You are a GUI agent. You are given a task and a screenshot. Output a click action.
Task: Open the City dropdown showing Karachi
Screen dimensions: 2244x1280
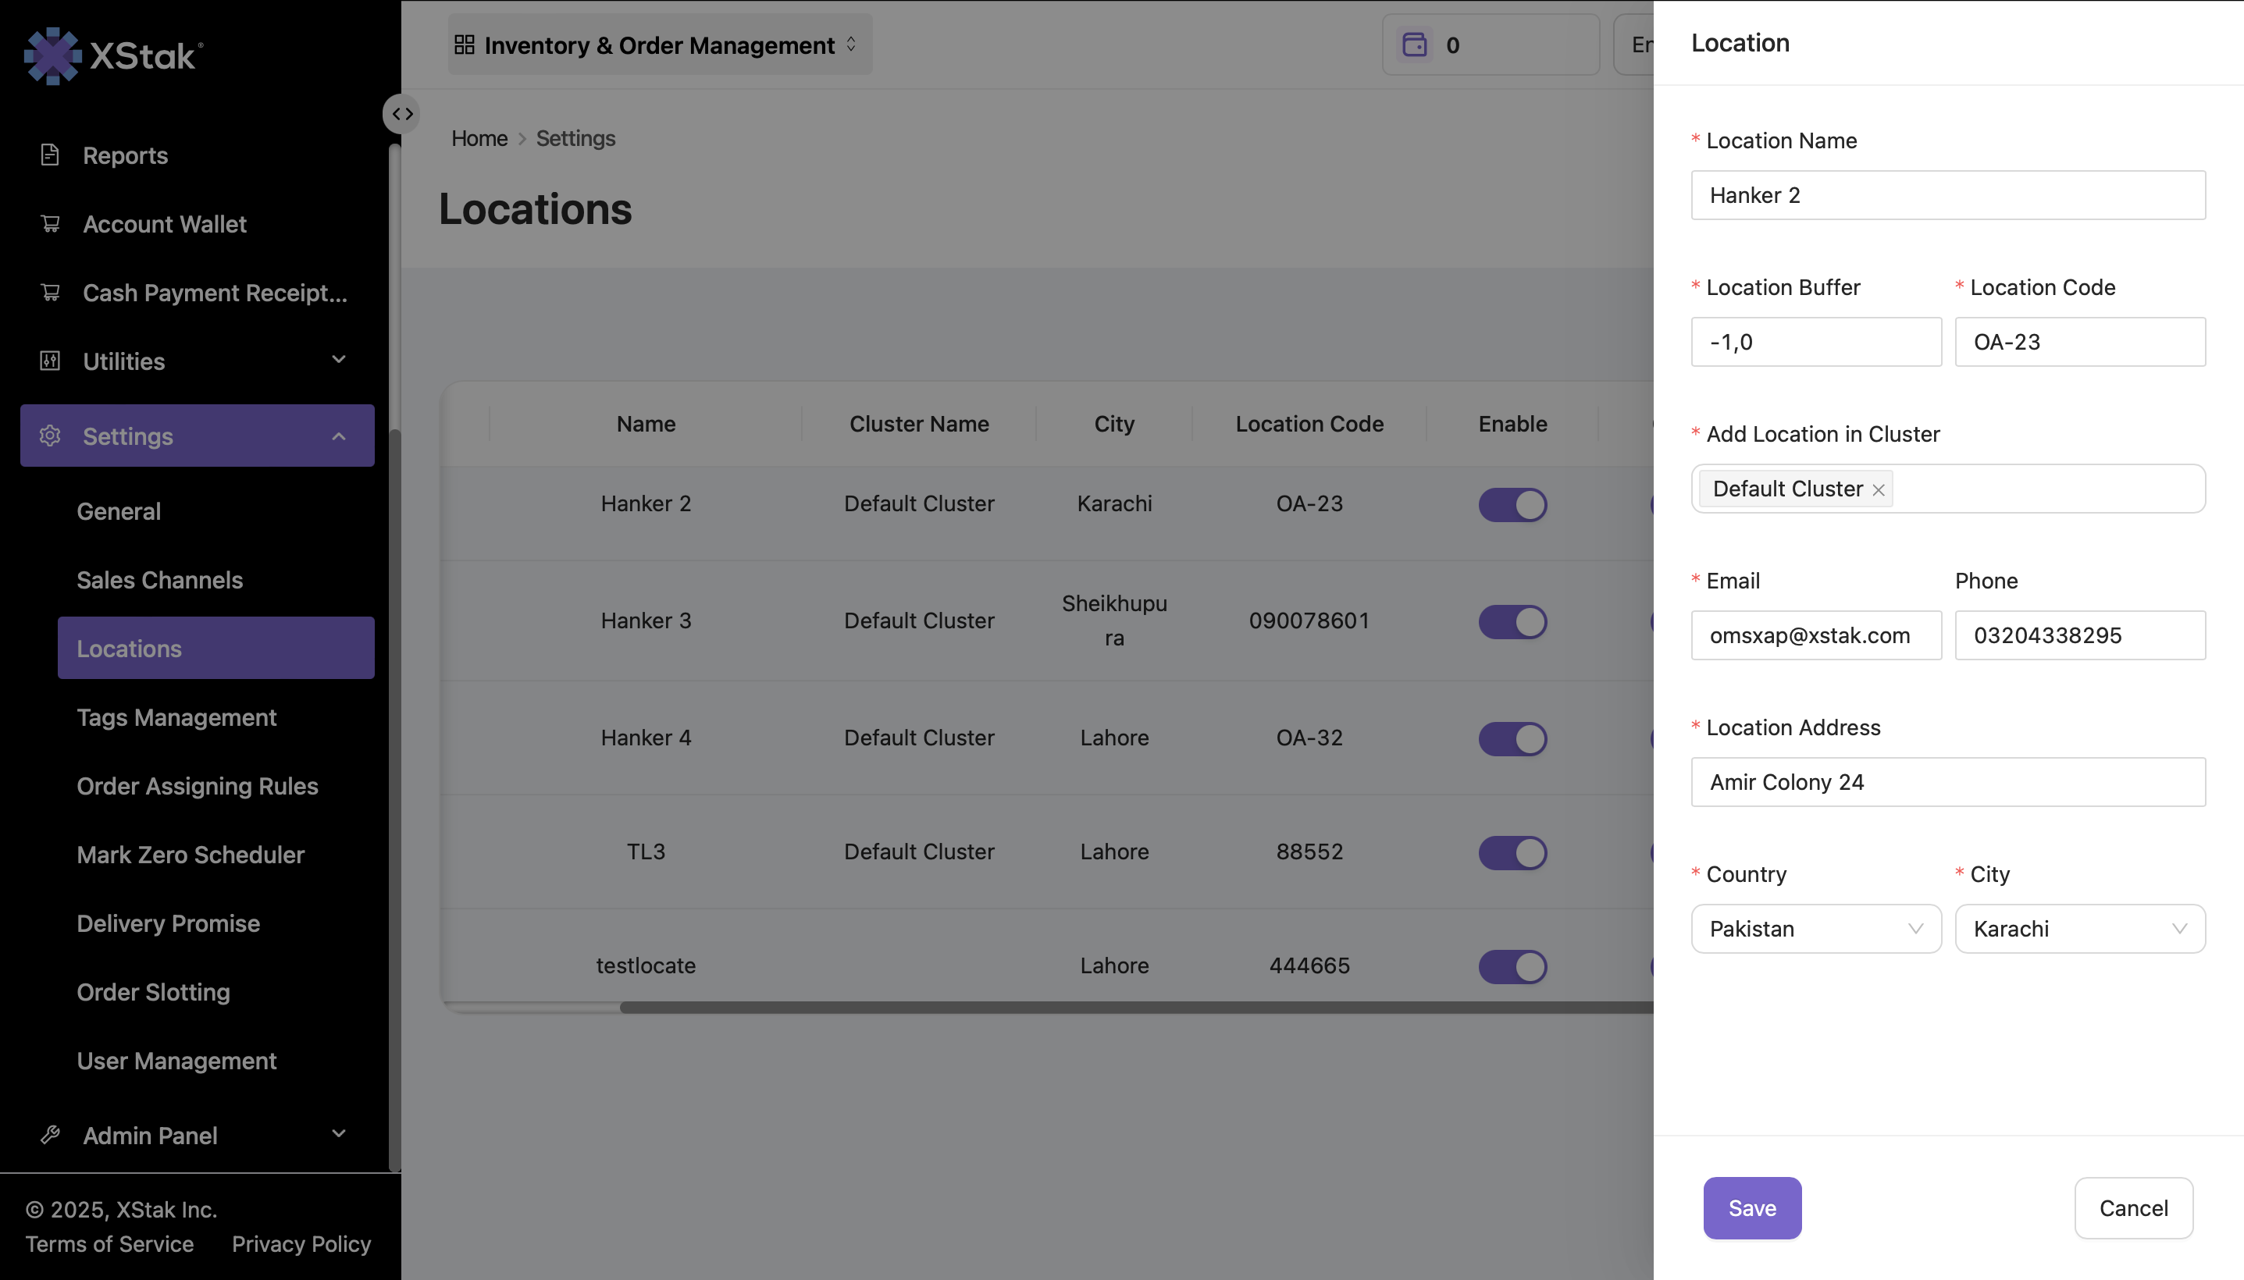click(x=2078, y=928)
